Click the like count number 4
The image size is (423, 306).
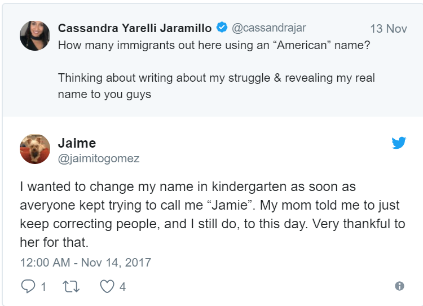[x=122, y=287]
